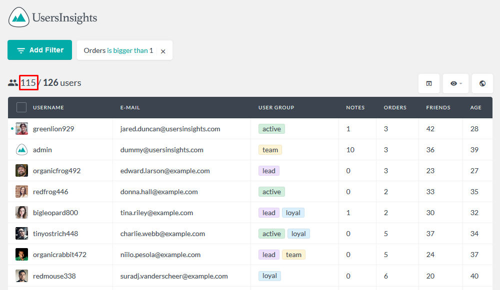Click the admin user logo avatar
The height and width of the screenshot is (290, 500).
21,150
